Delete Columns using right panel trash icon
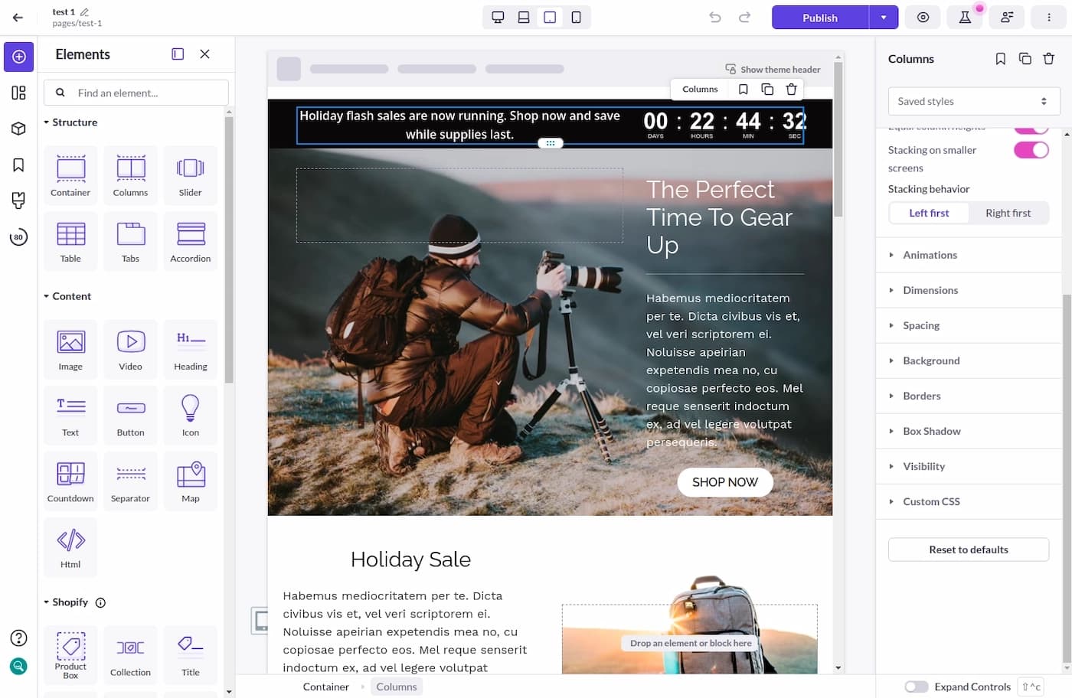Viewport: 1072px width, 698px height. pos(1048,59)
